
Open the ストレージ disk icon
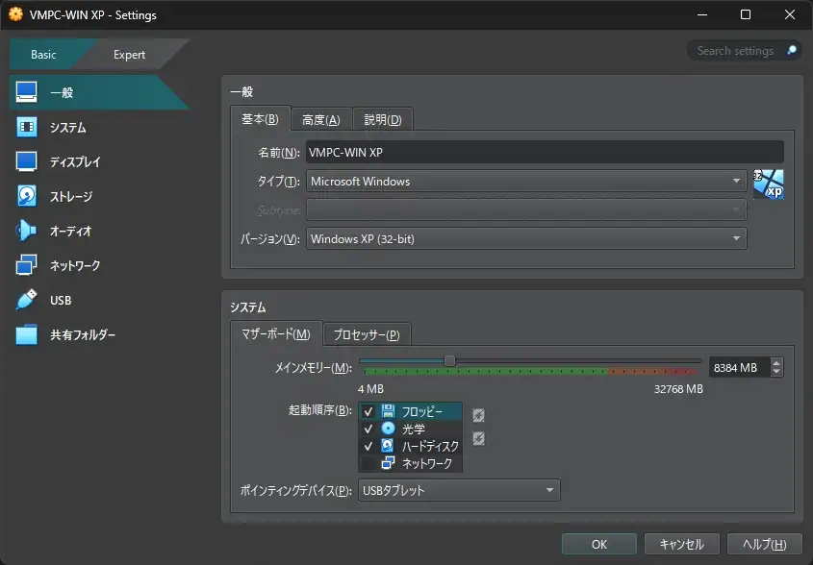tap(27, 196)
